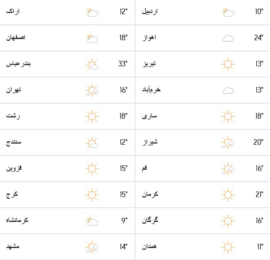Select the قزوین city row
Image resolution: width=270 pixels, height=260 pixels.
tap(14, 168)
